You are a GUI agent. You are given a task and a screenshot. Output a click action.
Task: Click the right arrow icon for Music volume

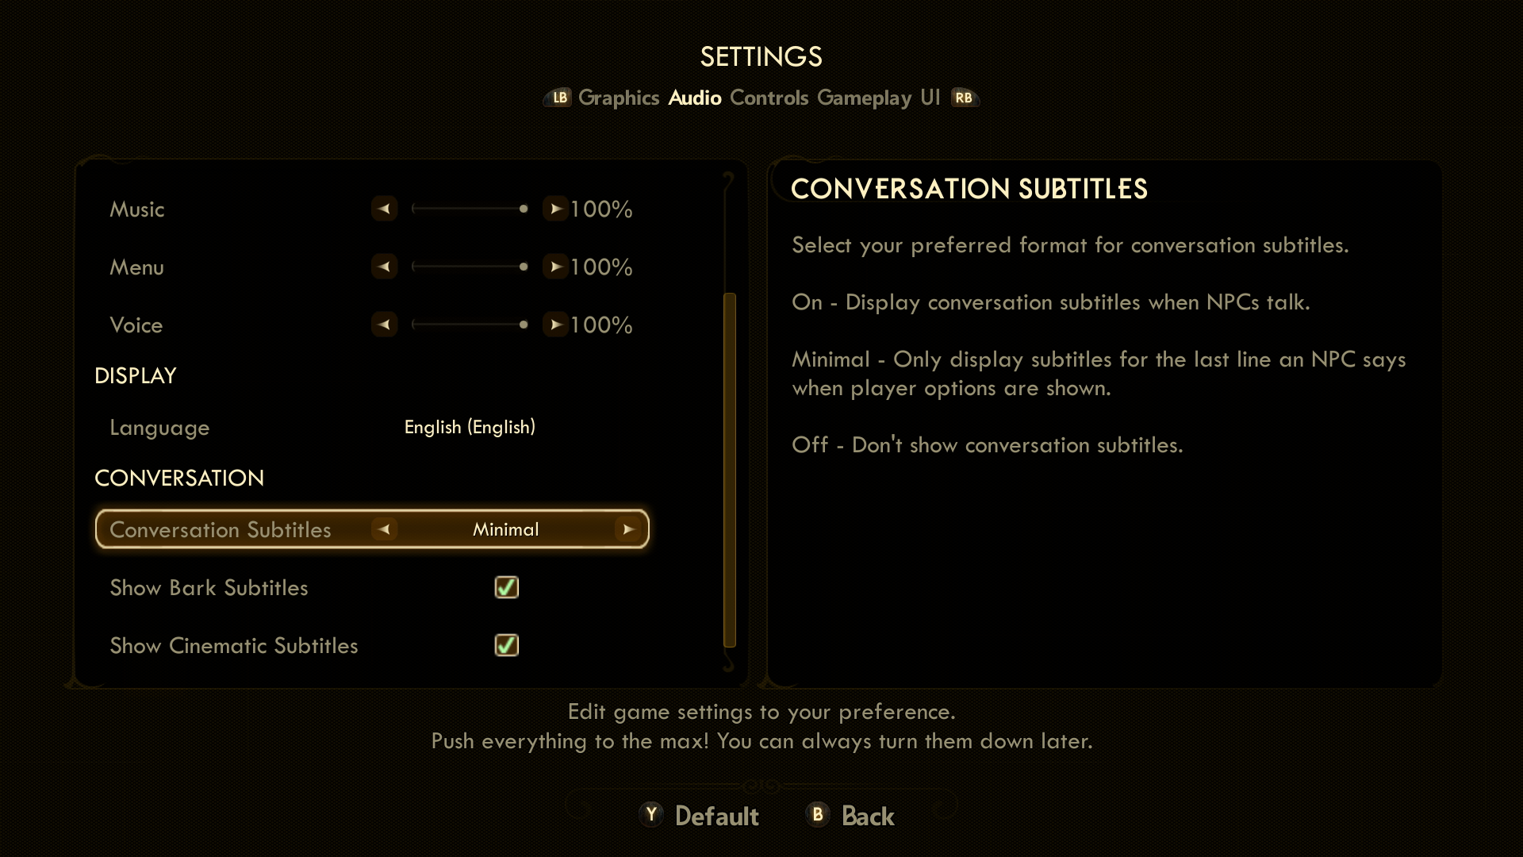(x=554, y=208)
